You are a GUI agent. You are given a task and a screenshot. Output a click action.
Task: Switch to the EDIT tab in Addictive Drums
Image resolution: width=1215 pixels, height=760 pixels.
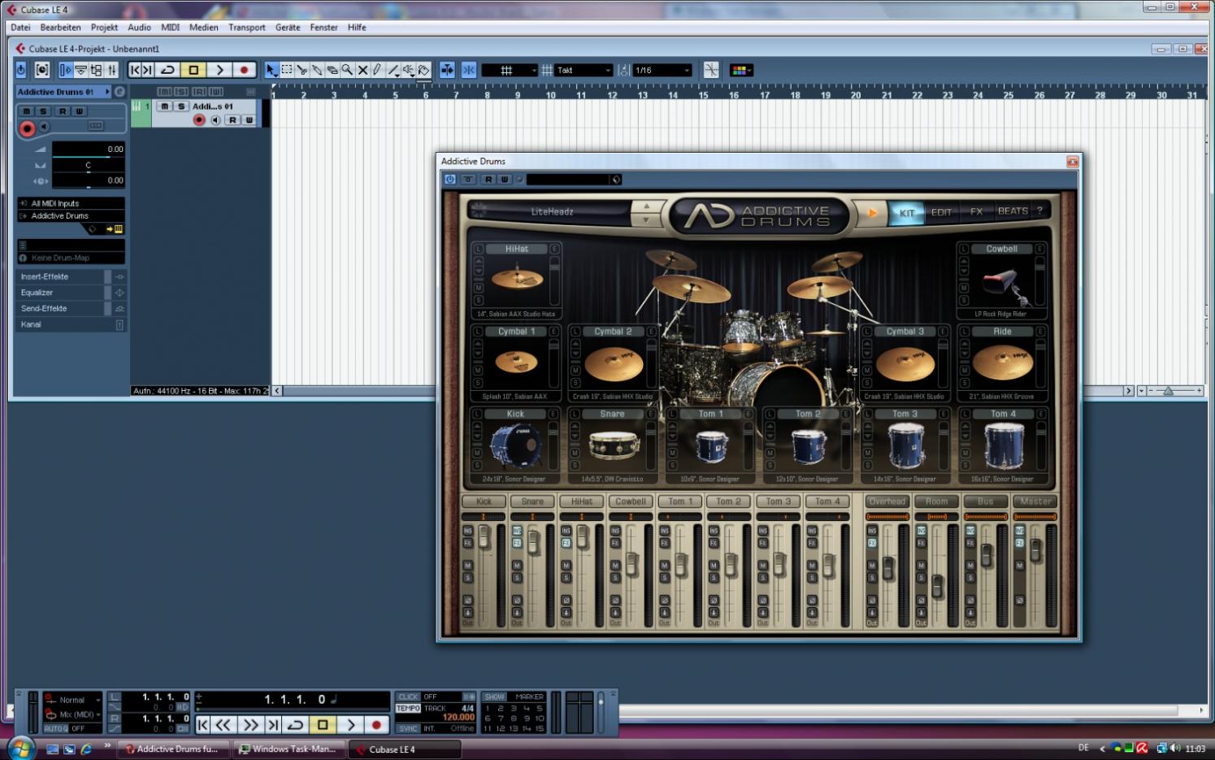tap(941, 212)
